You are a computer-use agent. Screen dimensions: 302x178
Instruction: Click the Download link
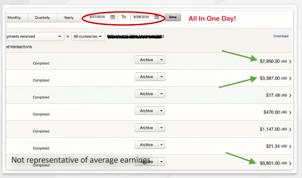click(280, 36)
